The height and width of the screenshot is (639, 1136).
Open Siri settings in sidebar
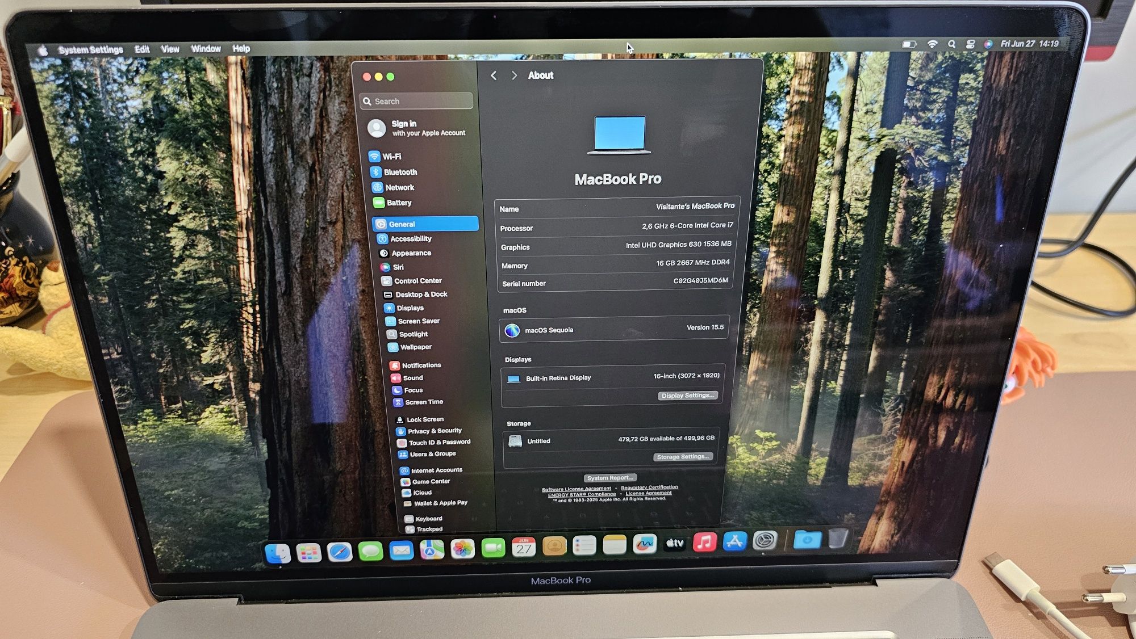392,267
